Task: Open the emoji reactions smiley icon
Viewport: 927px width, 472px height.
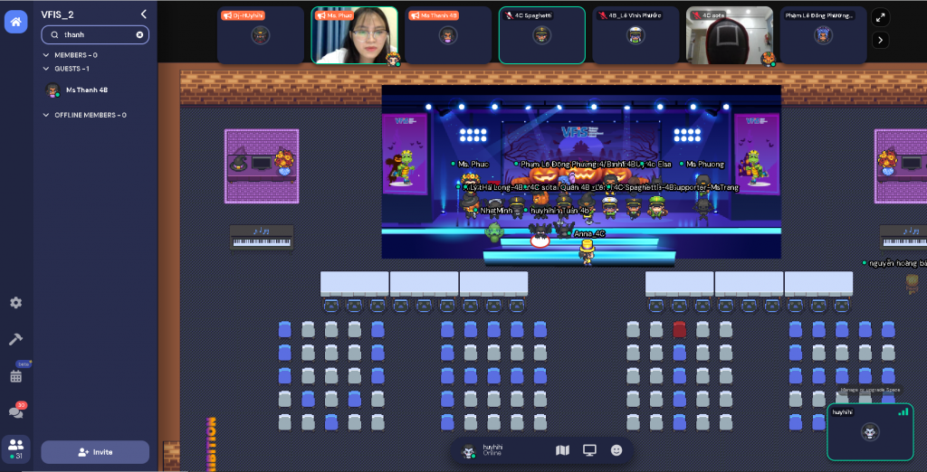Action: click(x=616, y=450)
